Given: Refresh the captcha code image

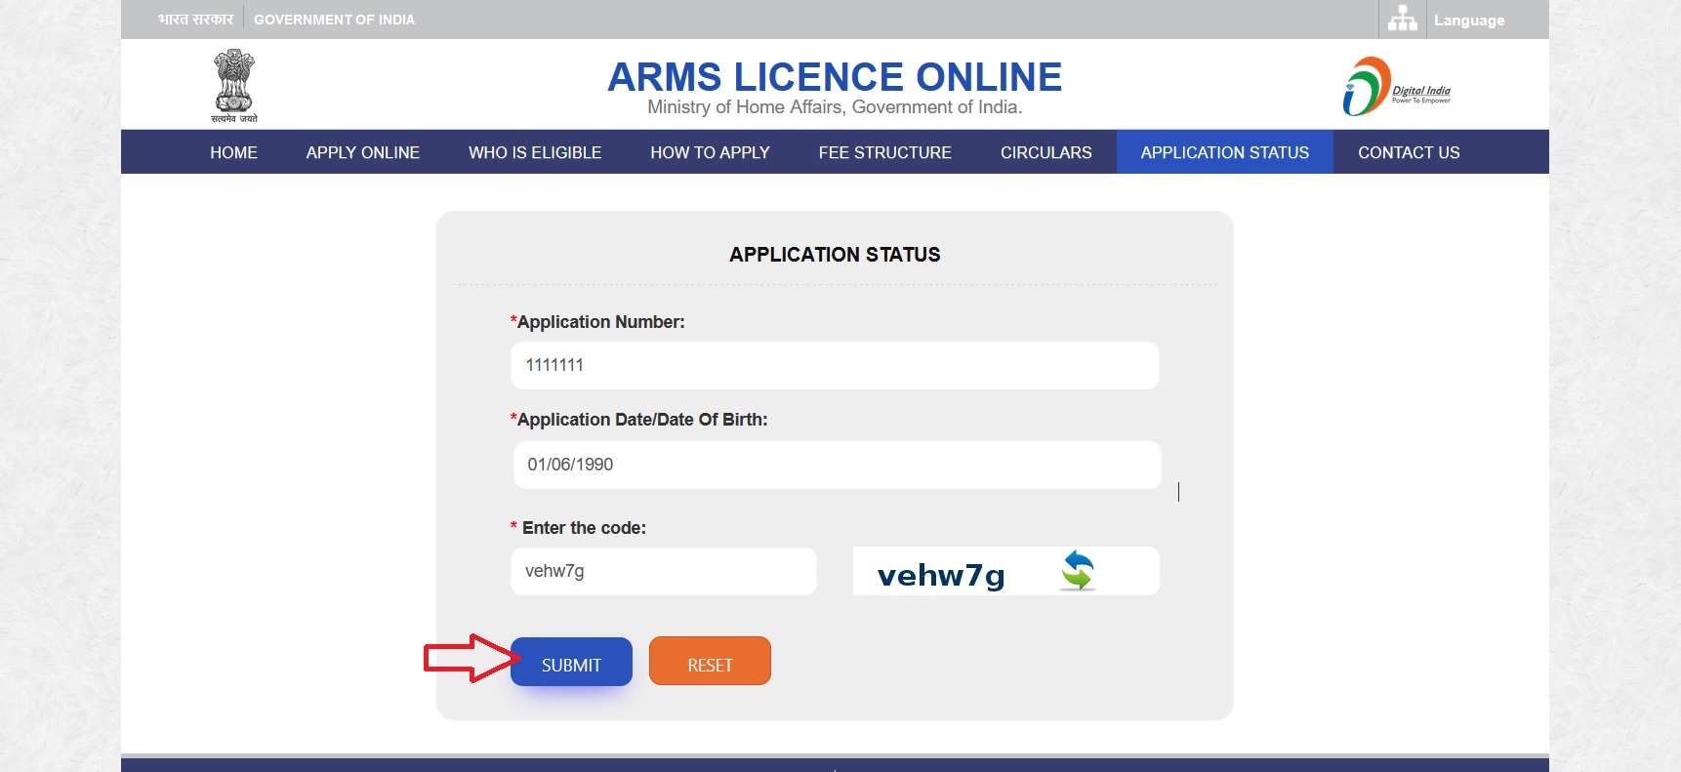Looking at the screenshot, I should (1078, 571).
